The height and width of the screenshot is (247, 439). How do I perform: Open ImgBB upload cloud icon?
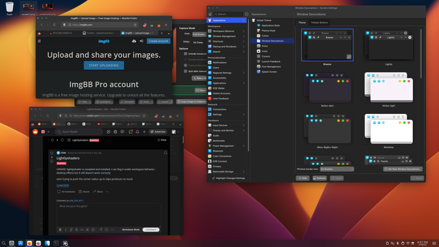pos(134,41)
